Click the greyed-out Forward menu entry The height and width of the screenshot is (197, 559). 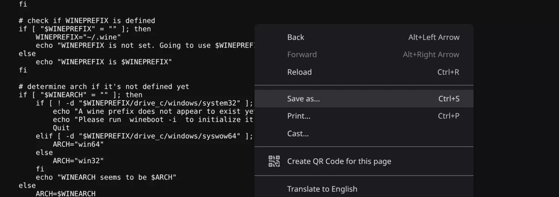tap(302, 54)
